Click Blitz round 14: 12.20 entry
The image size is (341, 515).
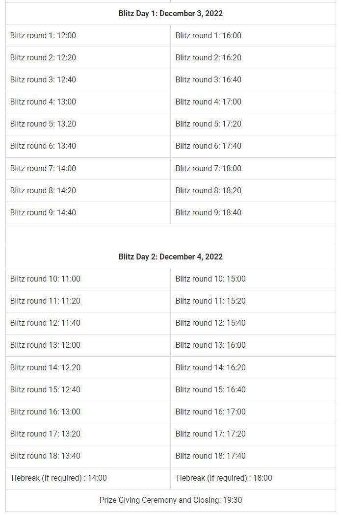click(x=45, y=368)
